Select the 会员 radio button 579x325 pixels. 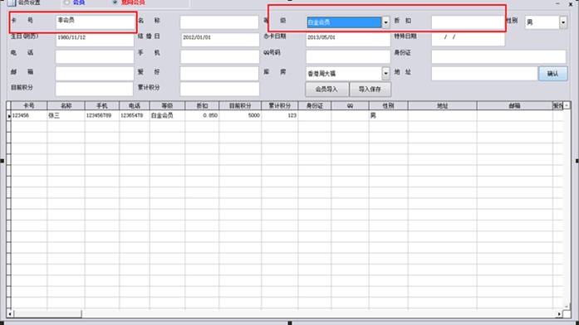tap(67, 2)
